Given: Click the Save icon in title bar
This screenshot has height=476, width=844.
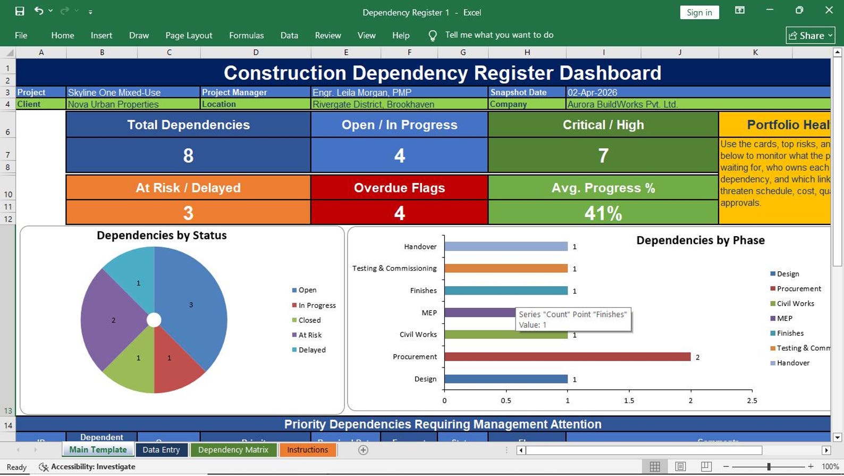Looking at the screenshot, I should (x=20, y=11).
